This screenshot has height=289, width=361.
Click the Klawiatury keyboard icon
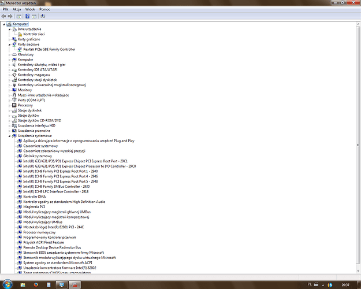point(14,54)
